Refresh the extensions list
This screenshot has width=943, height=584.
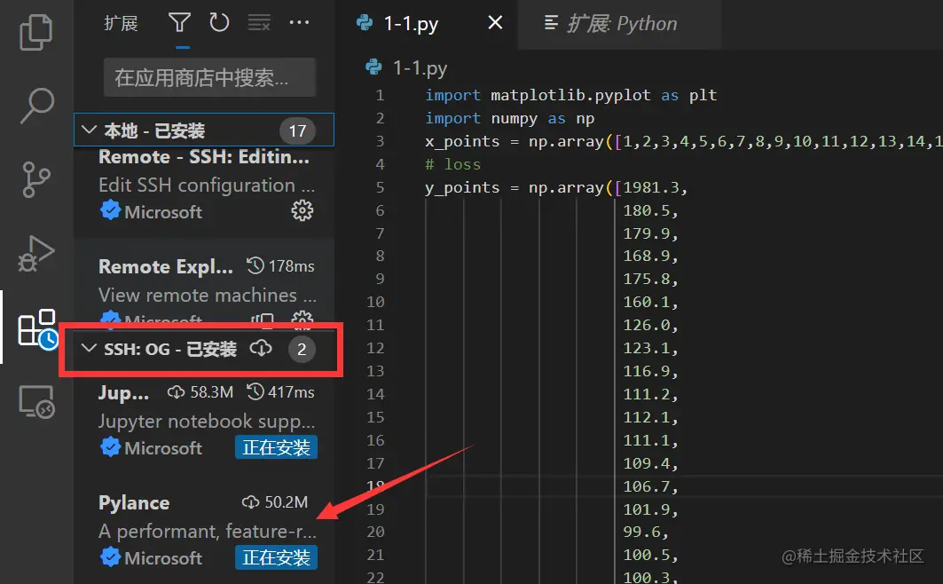[219, 23]
